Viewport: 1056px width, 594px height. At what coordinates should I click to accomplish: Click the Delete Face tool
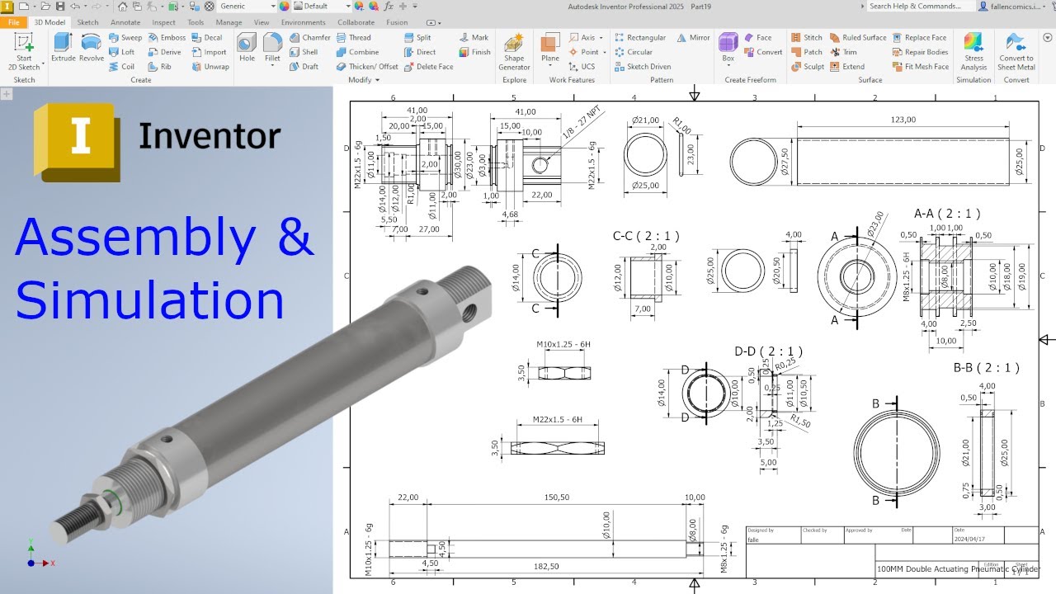click(428, 67)
